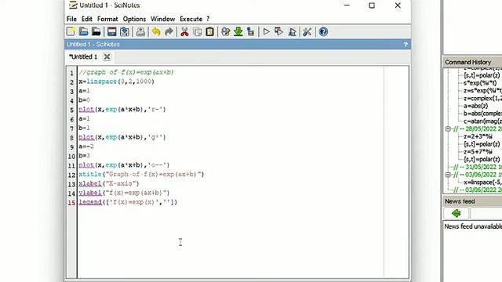
Task: Copy the selected code
Action: [197, 31]
